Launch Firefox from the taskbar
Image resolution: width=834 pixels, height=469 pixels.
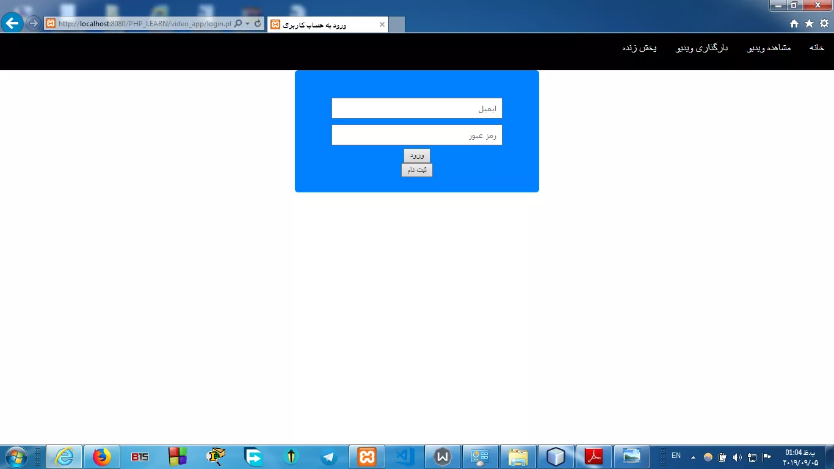[x=102, y=457]
